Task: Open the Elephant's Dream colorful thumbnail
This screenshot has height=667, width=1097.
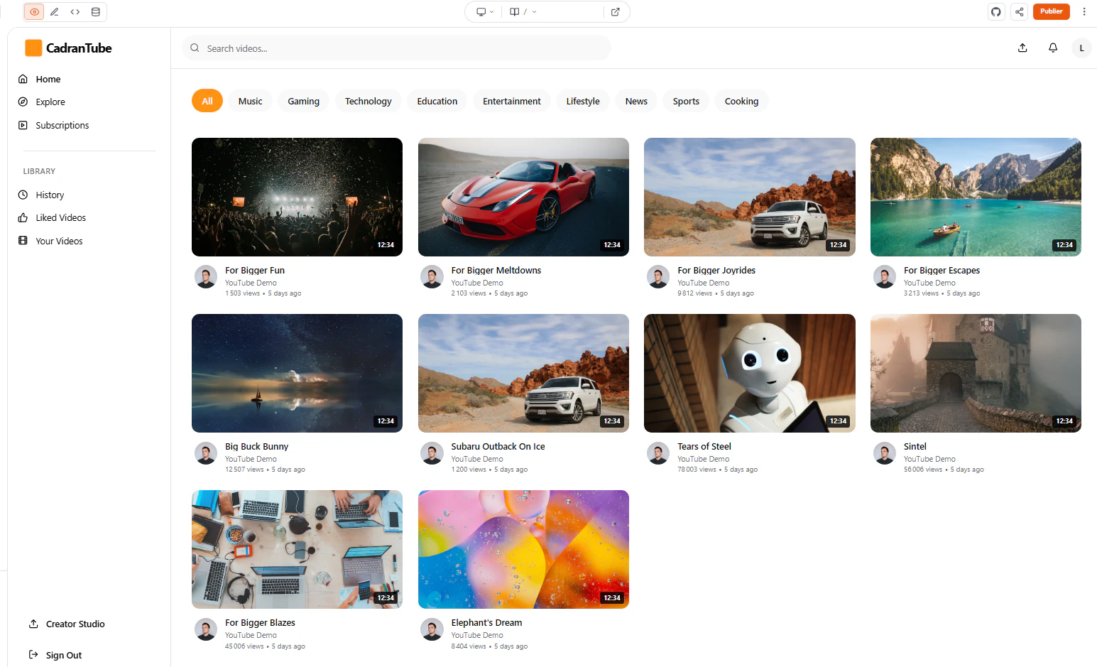Action: pos(523,549)
